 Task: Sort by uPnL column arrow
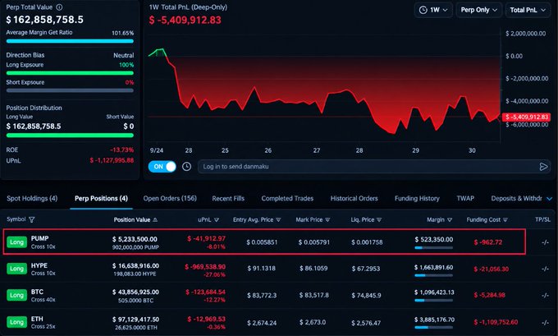(217, 220)
